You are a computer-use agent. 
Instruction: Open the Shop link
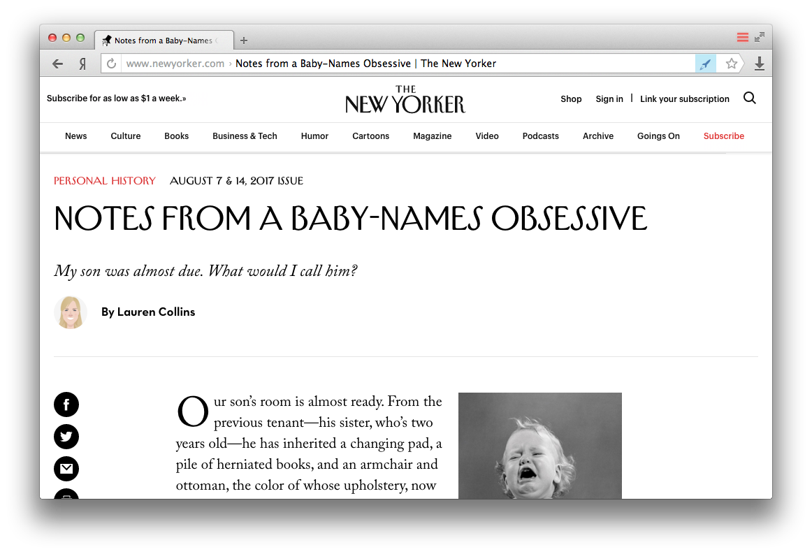click(571, 99)
